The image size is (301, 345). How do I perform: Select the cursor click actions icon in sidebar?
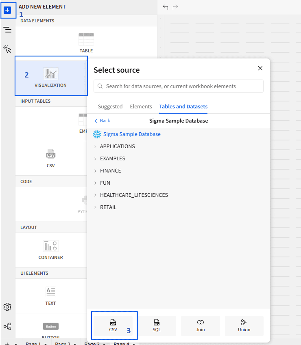pos(7,49)
